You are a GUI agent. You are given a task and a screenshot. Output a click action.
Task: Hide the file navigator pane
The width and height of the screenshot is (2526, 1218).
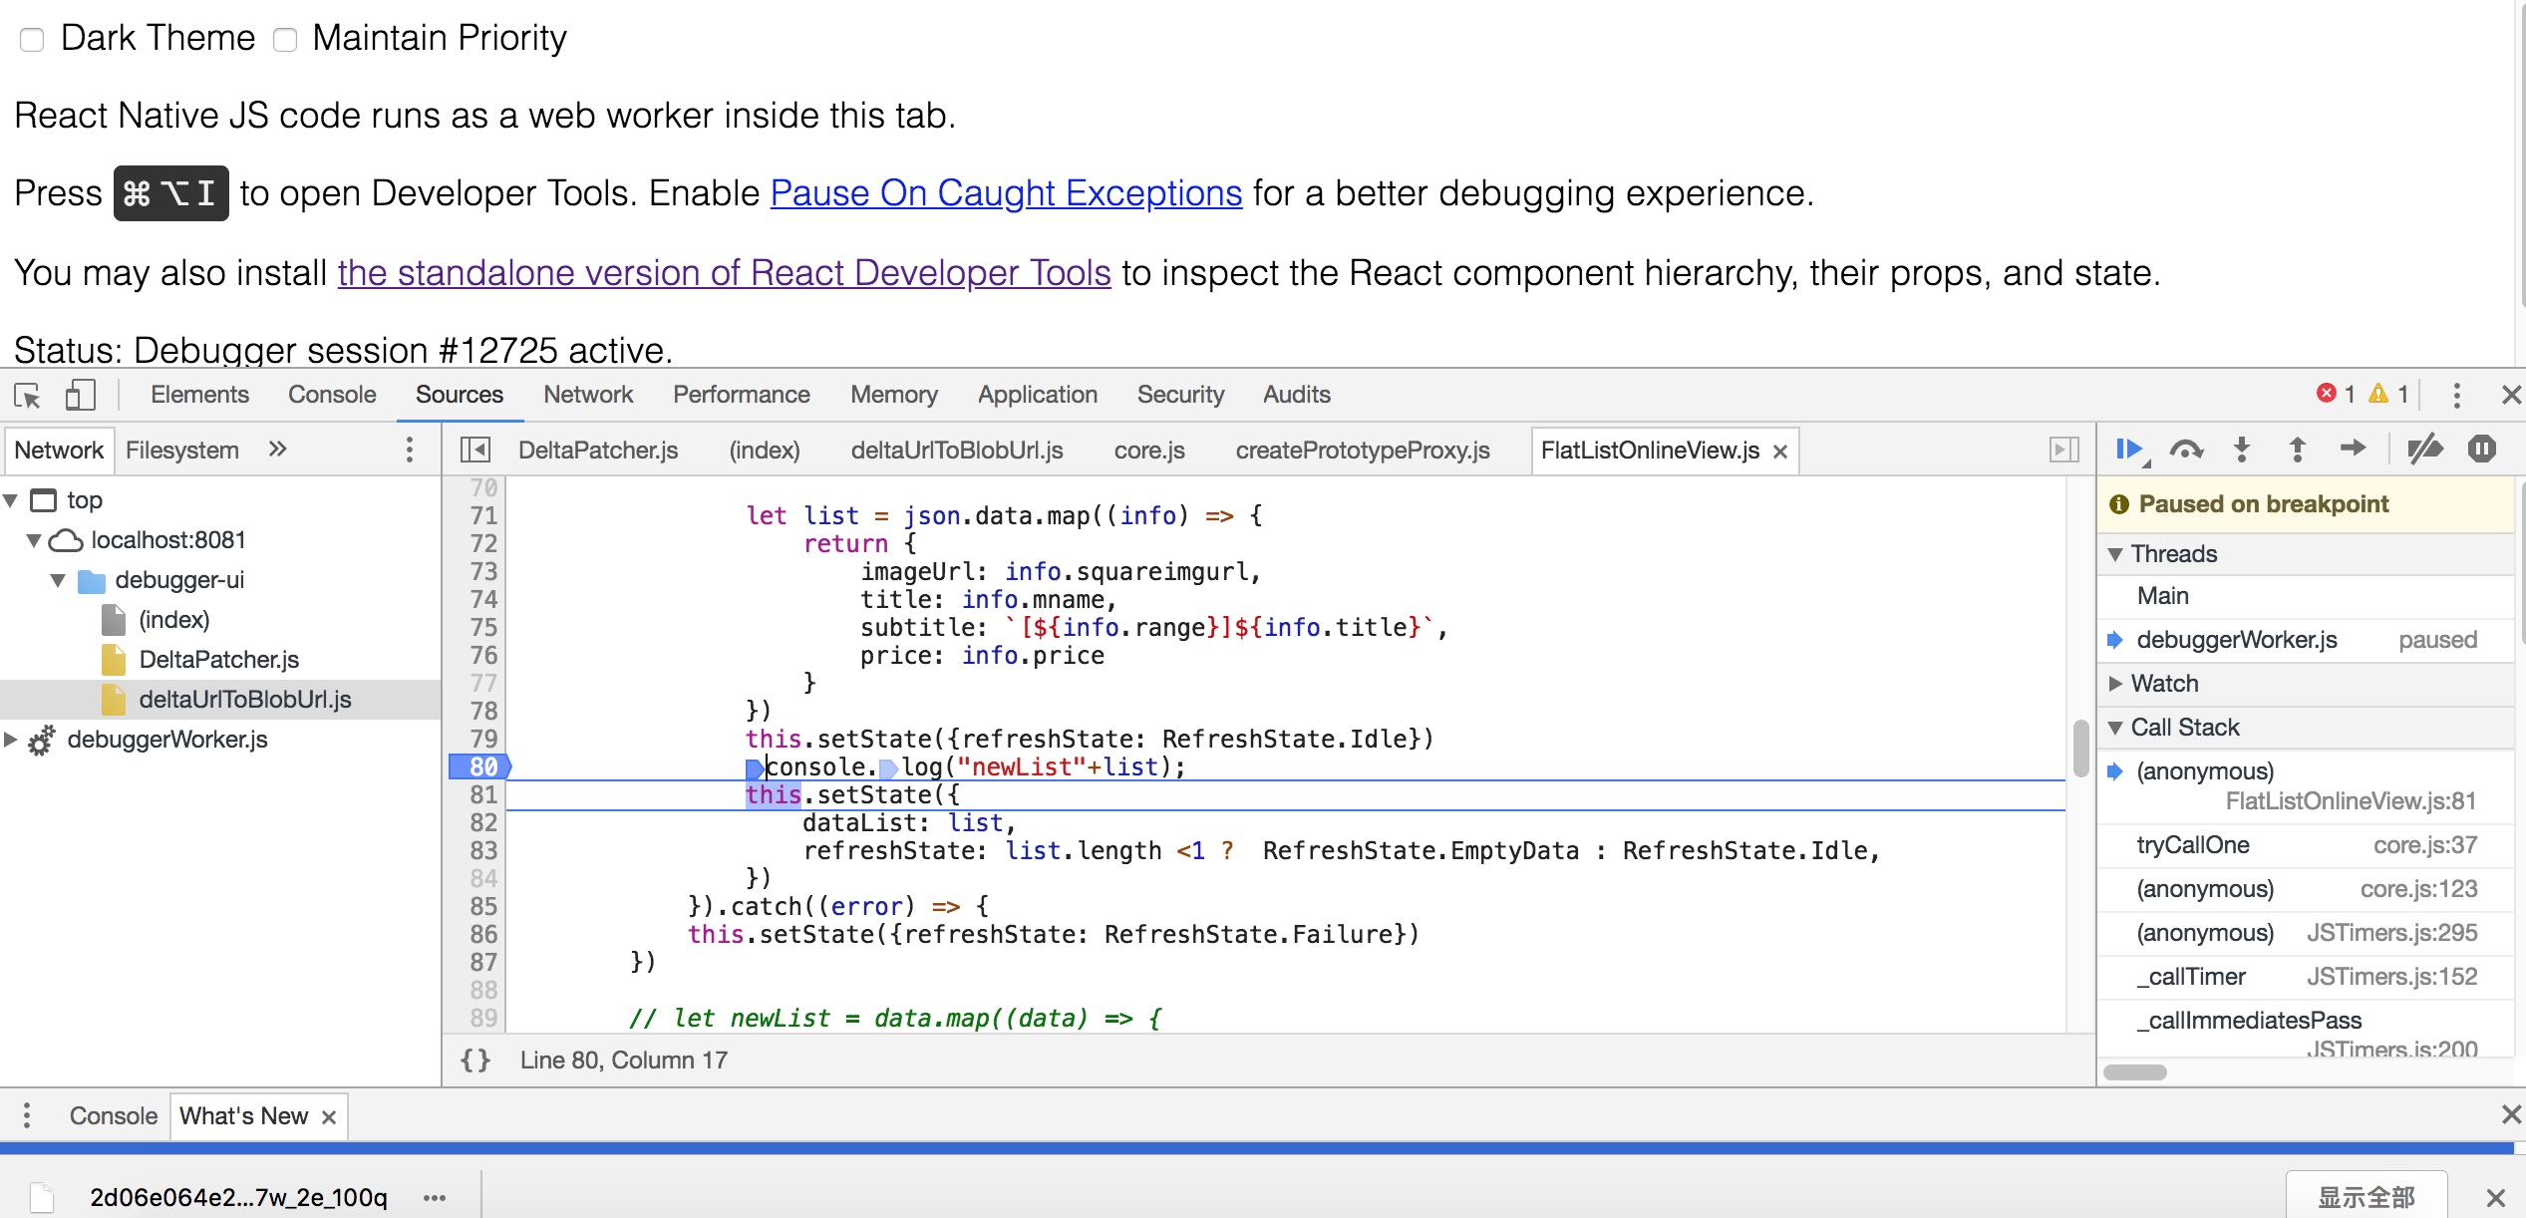click(x=475, y=451)
